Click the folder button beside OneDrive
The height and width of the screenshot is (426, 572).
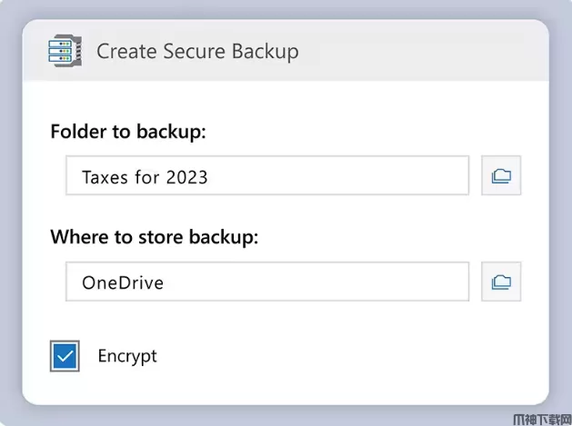click(501, 282)
